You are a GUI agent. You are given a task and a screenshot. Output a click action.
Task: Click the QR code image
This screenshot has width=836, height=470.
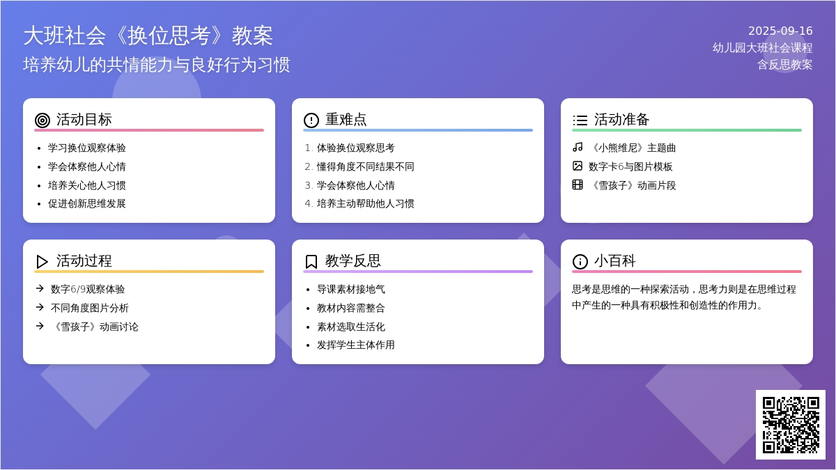(791, 425)
